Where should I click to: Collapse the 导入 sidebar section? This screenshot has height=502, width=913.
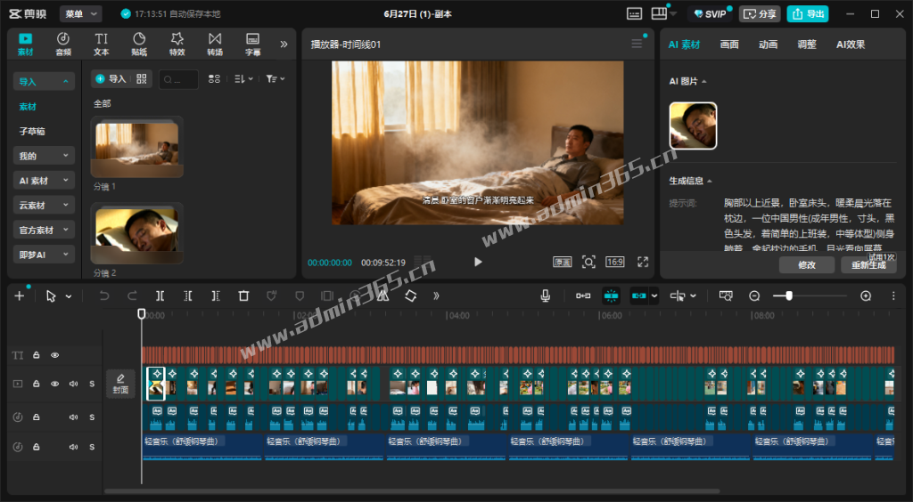[44, 81]
